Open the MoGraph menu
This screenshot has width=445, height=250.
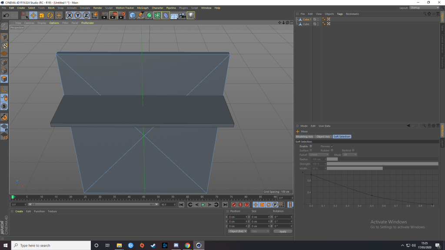click(143, 8)
